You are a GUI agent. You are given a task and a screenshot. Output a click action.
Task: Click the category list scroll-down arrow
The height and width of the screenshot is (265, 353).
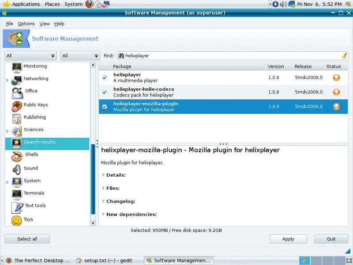point(93,223)
